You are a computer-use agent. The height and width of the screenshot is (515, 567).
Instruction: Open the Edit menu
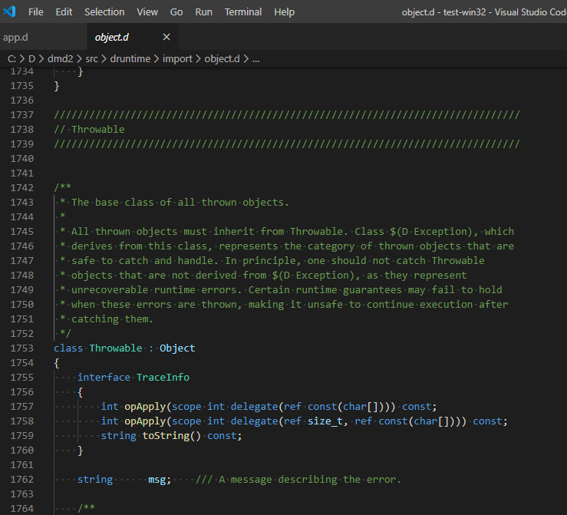pyautogui.click(x=64, y=12)
